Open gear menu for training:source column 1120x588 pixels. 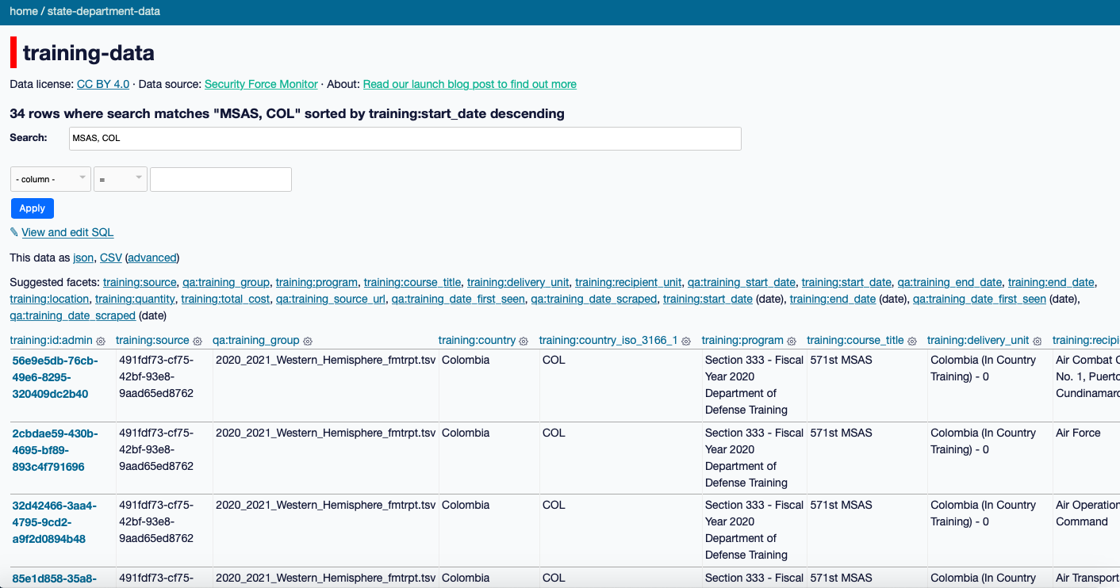[197, 342]
